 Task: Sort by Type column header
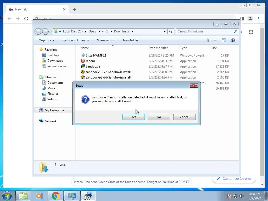183,48
